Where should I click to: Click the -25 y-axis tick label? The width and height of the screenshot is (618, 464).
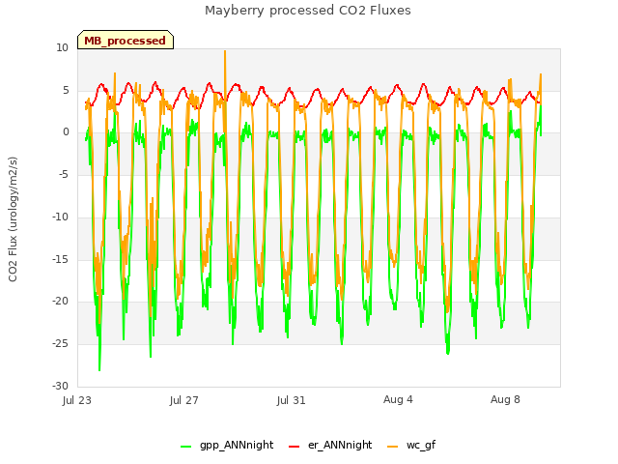[x=60, y=344]
